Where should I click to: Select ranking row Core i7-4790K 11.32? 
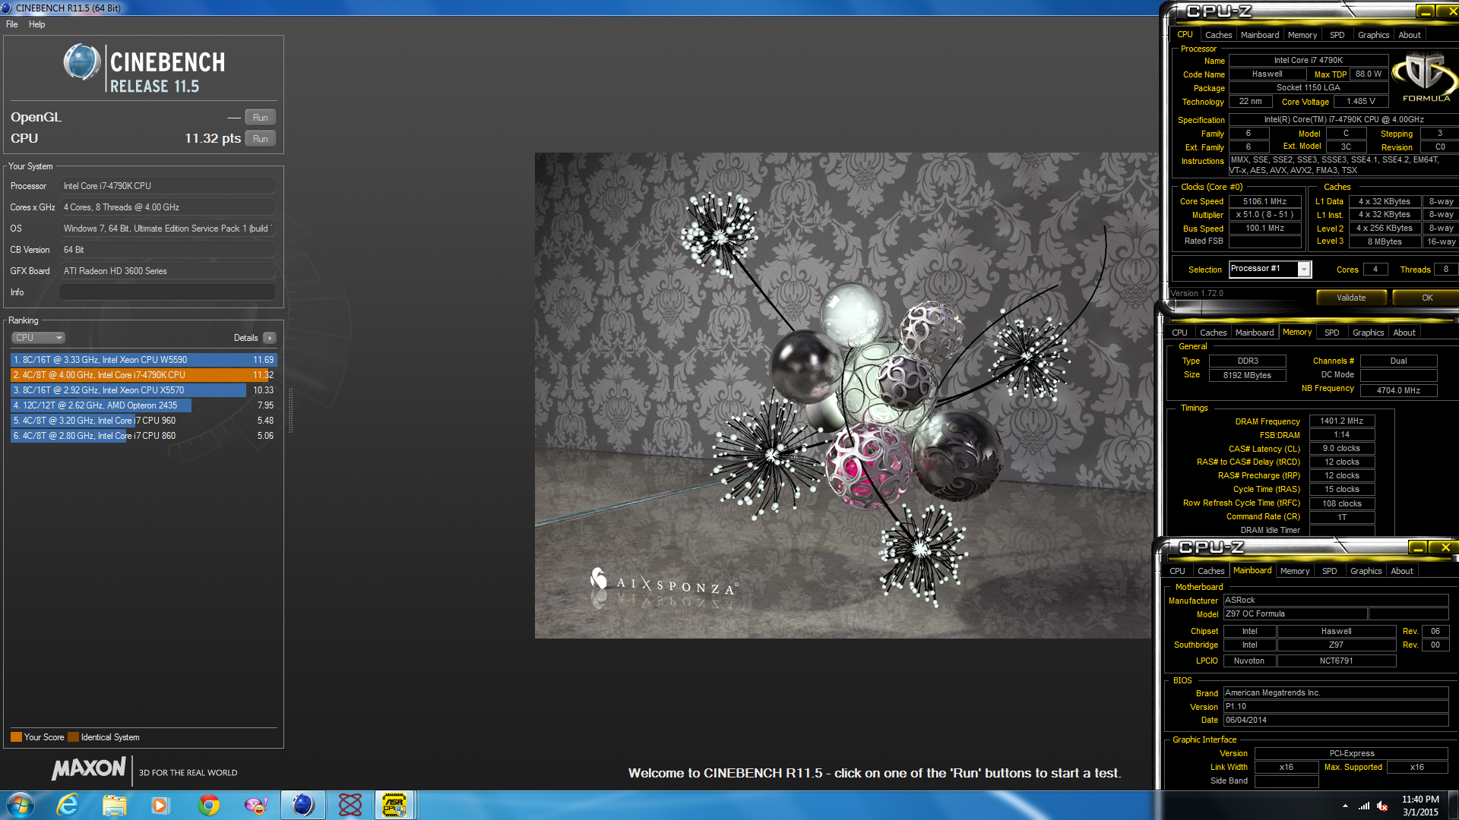144,375
